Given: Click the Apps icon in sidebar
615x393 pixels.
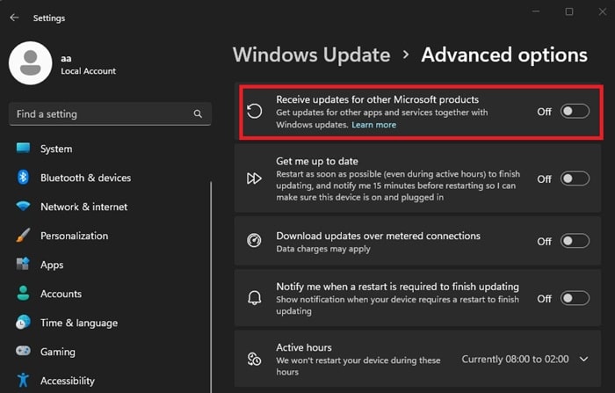Looking at the screenshot, I should (x=23, y=265).
